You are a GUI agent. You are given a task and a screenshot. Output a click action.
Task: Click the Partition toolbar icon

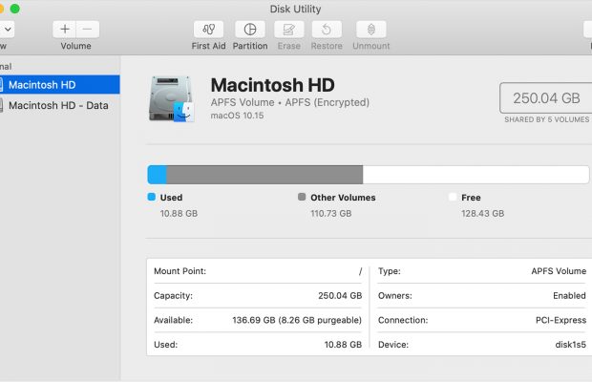coord(250,30)
